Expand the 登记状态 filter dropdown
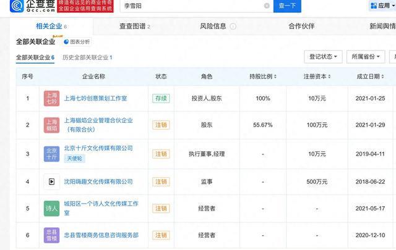This screenshot has width=396, height=250. point(324,57)
